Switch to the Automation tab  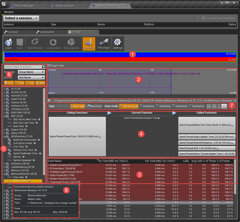point(47,32)
